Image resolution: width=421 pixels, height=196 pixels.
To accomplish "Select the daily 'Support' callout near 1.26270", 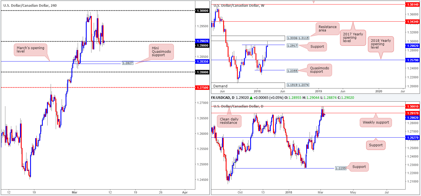I will pos(376,145).
